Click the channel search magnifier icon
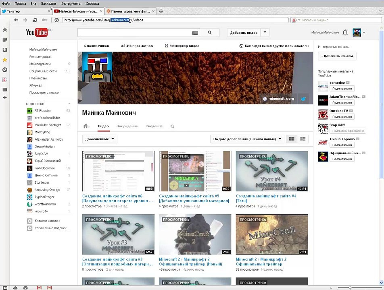Viewport: 384px width, 290px height. [172, 126]
